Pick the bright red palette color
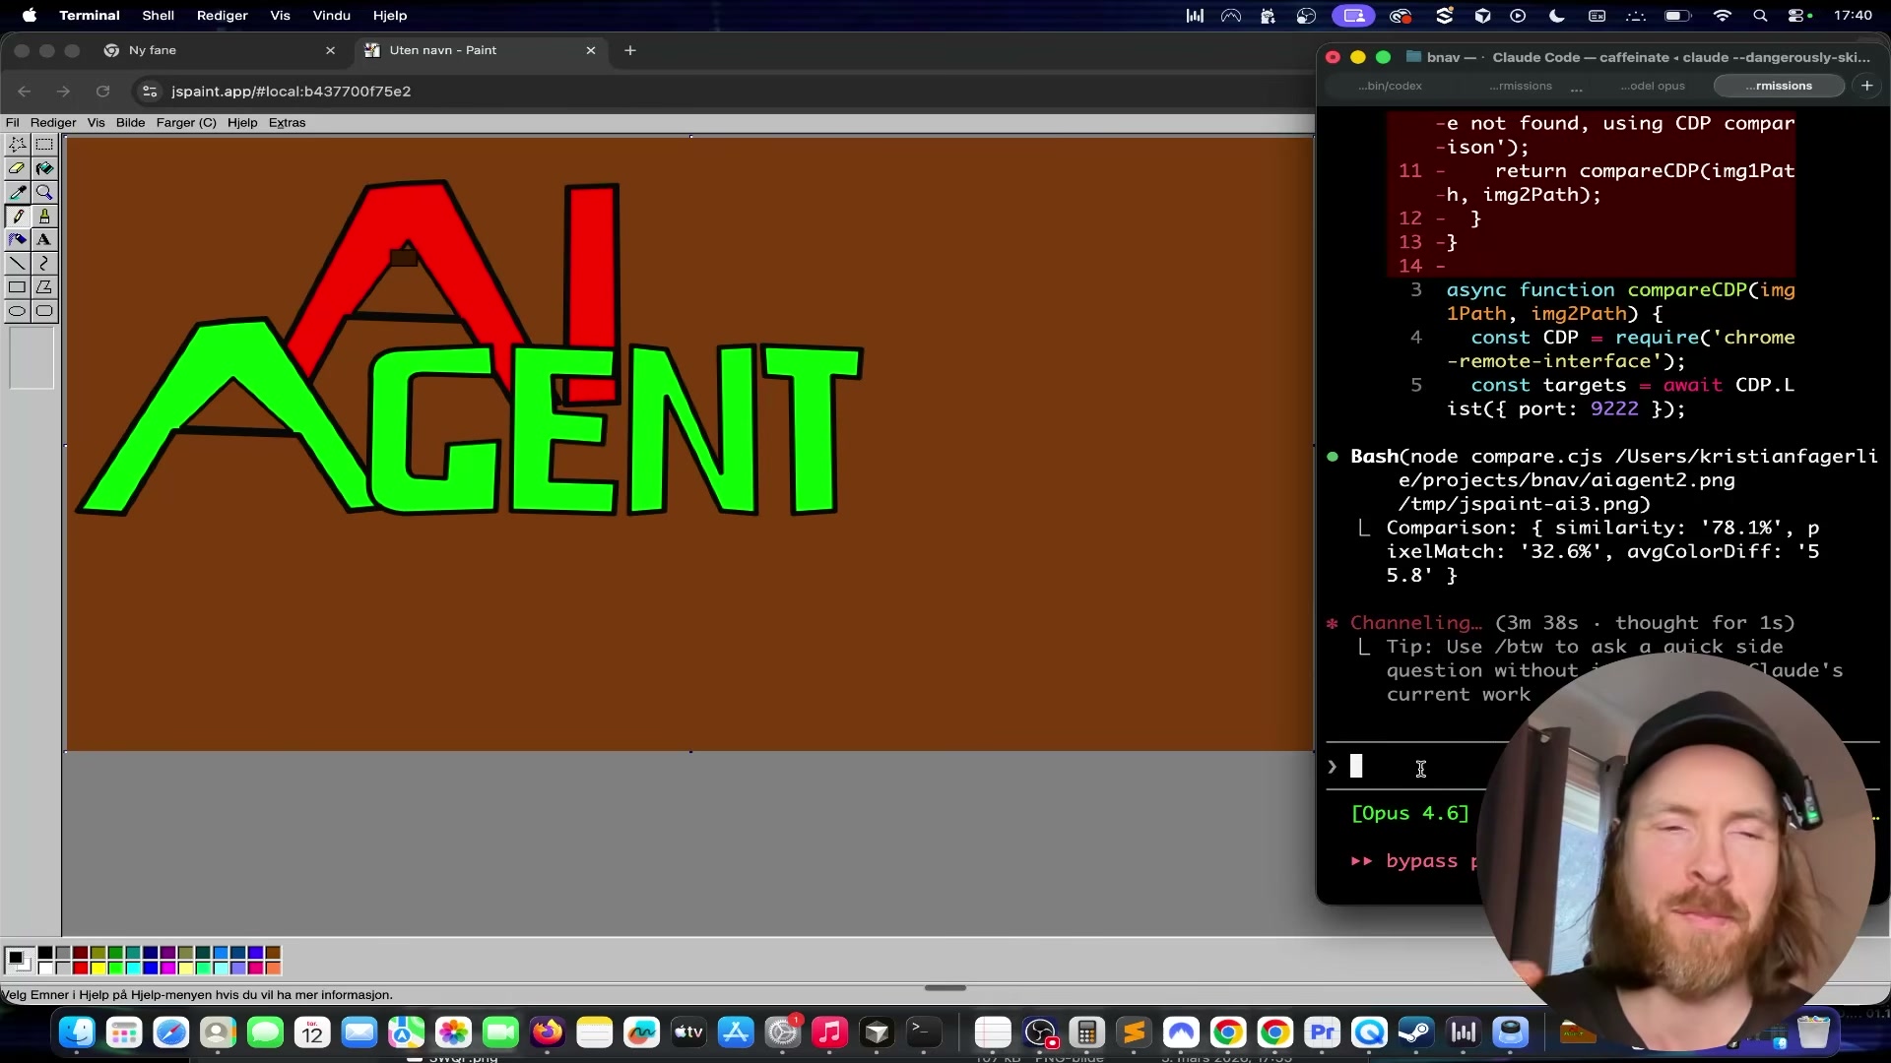 [81, 968]
